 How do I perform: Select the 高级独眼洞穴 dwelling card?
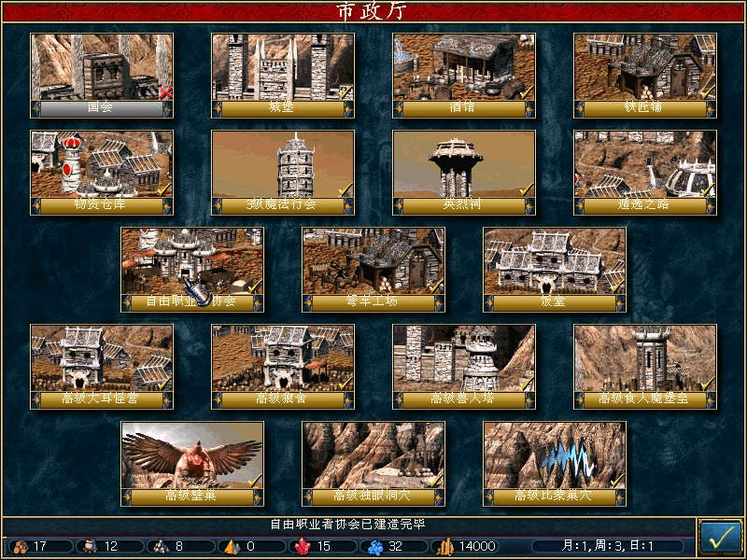pos(373,464)
